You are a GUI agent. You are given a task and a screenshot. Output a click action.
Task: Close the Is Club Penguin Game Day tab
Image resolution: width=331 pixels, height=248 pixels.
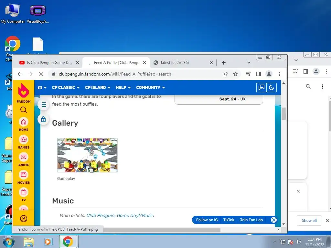pos(78,63)
